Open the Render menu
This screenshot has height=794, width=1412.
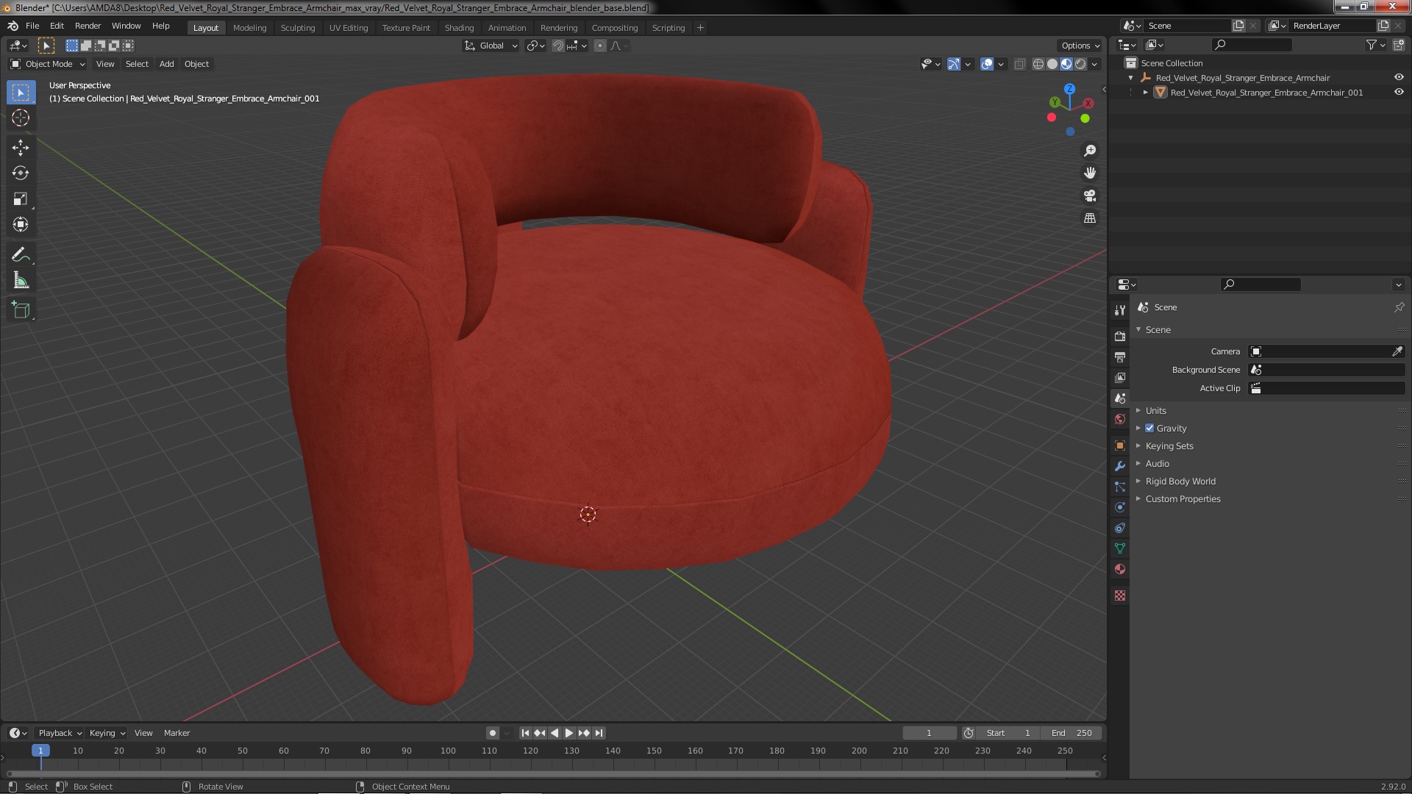pos(88,26)
